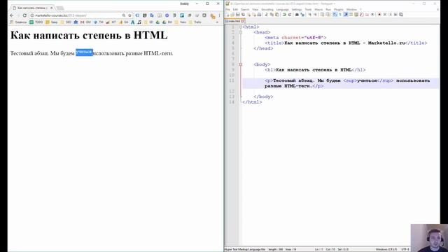The height and width of the screenshot is (252, 448).
Task: Click the UTF-8 encoding in status bar
Action: click(405, 249)
